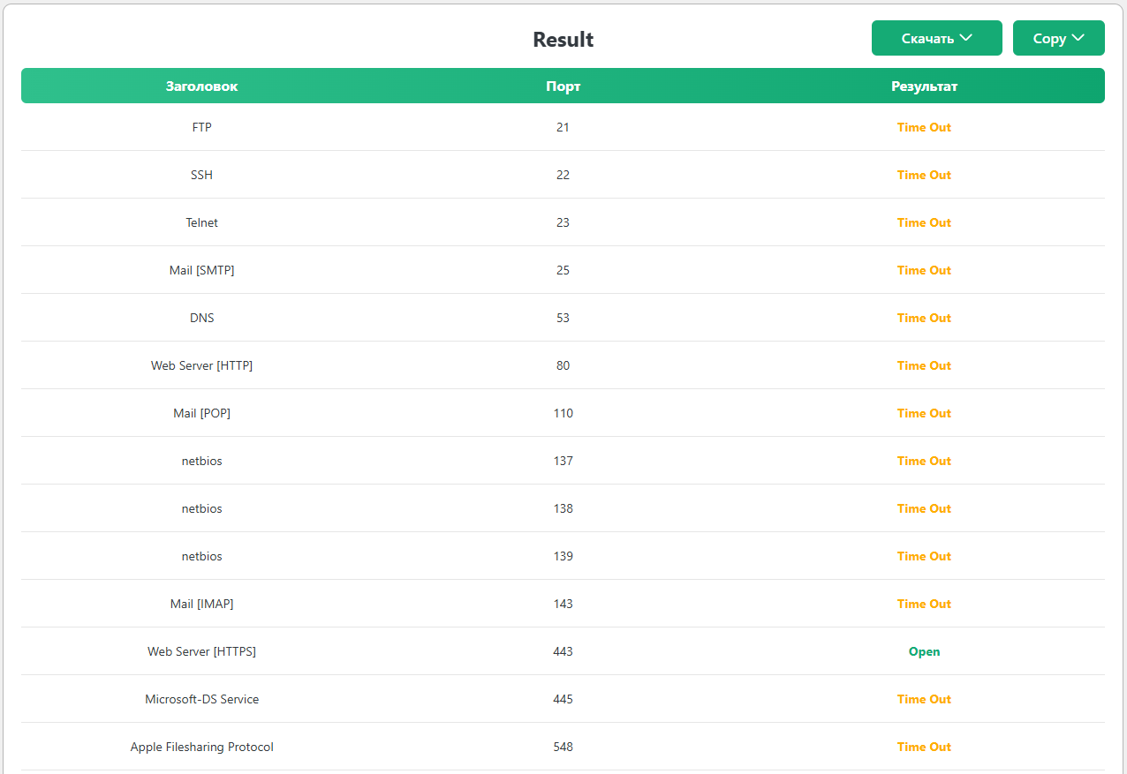Screen dimensions: 1127x774
Task: Select netbios title in port 139 row
Action: (x=201, y=556)
